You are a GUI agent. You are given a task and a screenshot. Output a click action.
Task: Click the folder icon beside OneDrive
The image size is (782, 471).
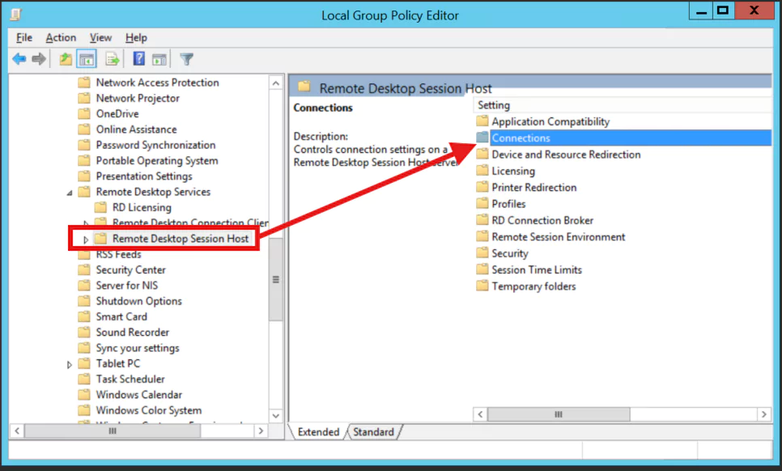point(84,113)
